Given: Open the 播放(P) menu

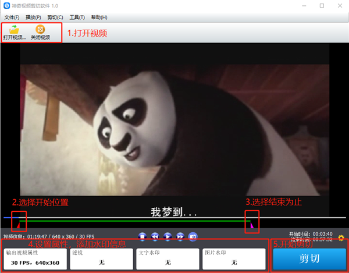Looking at the screenshot, I should (34, 17).
